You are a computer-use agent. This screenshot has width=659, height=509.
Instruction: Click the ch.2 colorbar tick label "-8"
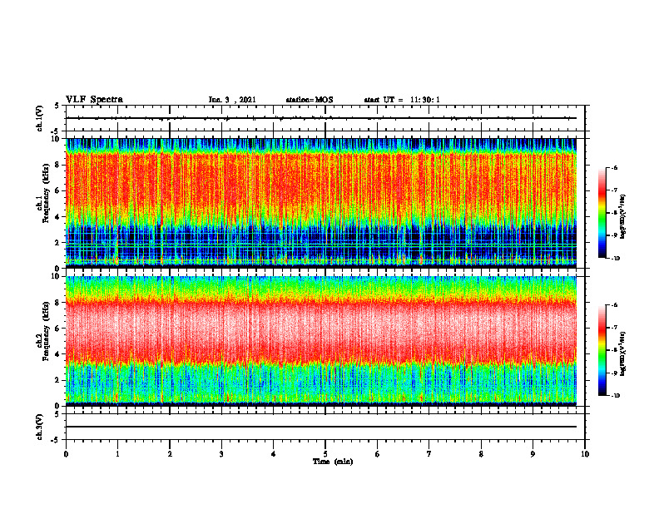[614, 350]
